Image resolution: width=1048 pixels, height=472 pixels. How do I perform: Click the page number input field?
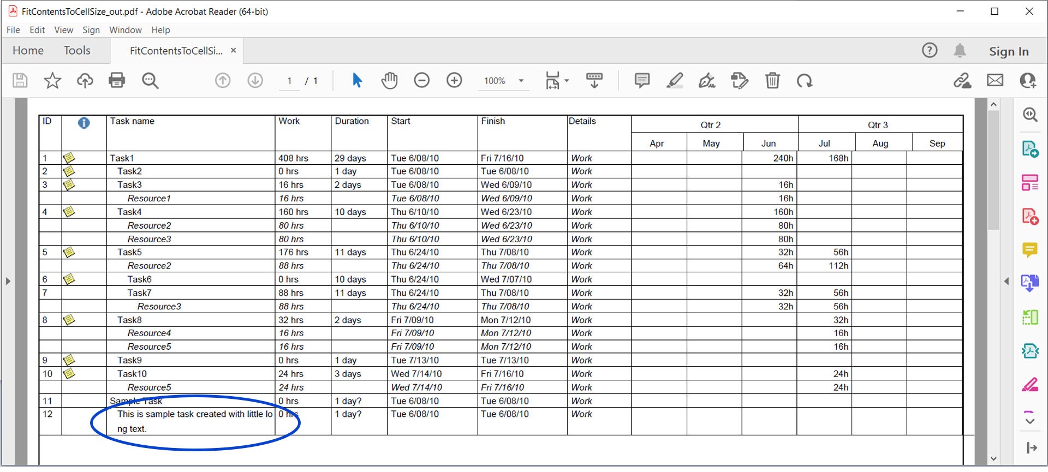click(289, 81)
